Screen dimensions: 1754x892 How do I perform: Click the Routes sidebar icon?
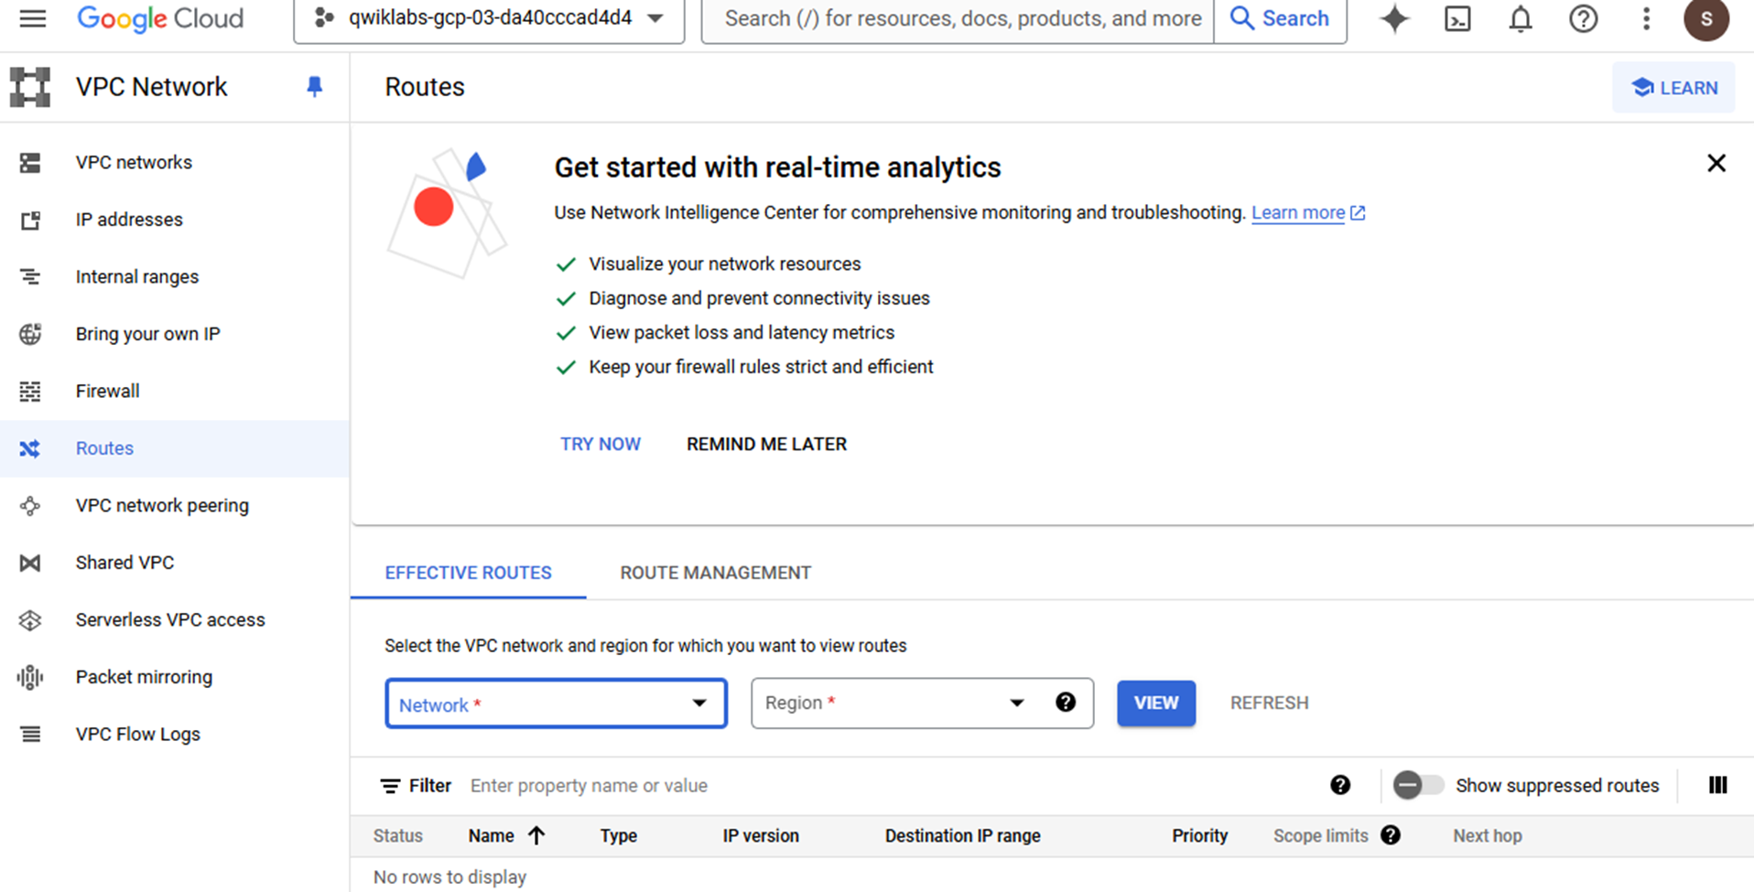pos(30,448)
